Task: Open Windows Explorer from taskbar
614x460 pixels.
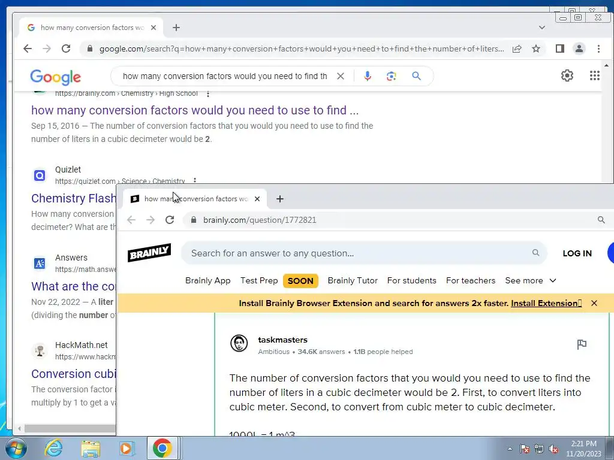Action: pos(91,449)
